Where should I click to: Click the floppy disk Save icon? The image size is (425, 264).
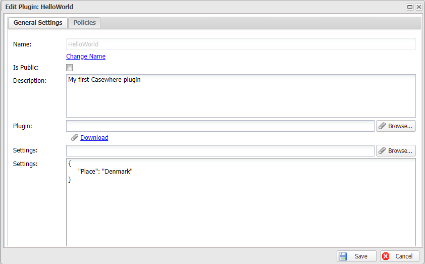[x=343, y=256]
